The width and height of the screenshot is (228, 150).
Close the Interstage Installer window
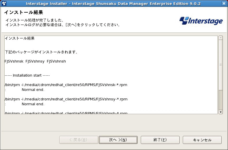(x=224, y=3)
